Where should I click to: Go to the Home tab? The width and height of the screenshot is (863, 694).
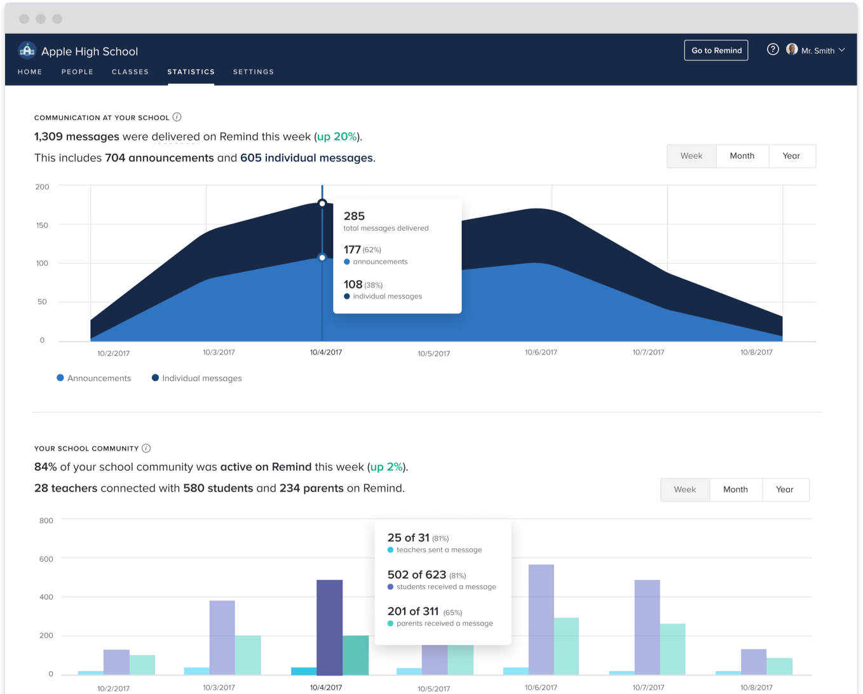(30, 72)
